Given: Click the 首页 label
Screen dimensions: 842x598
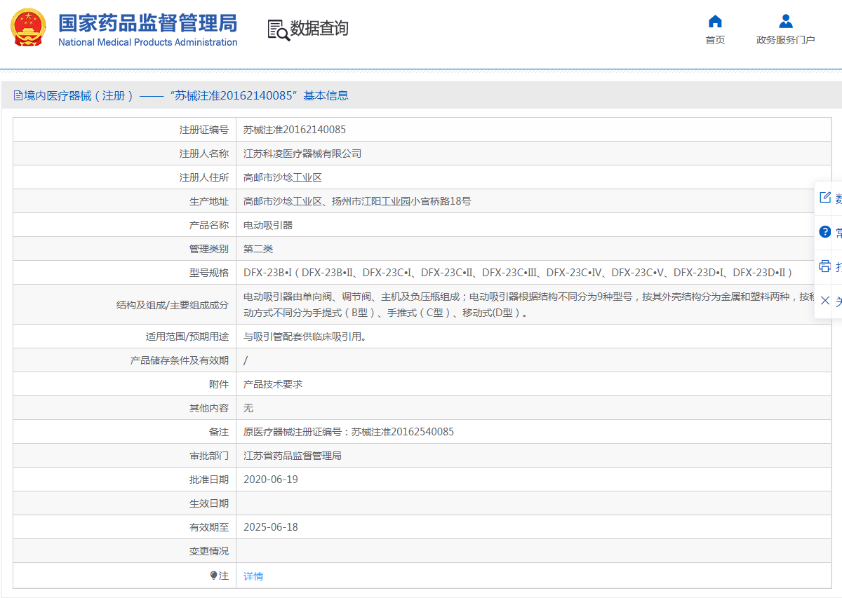Looking at the screenshot, I should [715, 40].
